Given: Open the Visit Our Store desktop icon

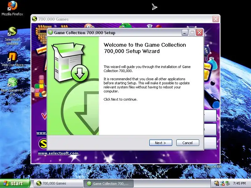Looking at the screenshot, I should pos(12,59).
